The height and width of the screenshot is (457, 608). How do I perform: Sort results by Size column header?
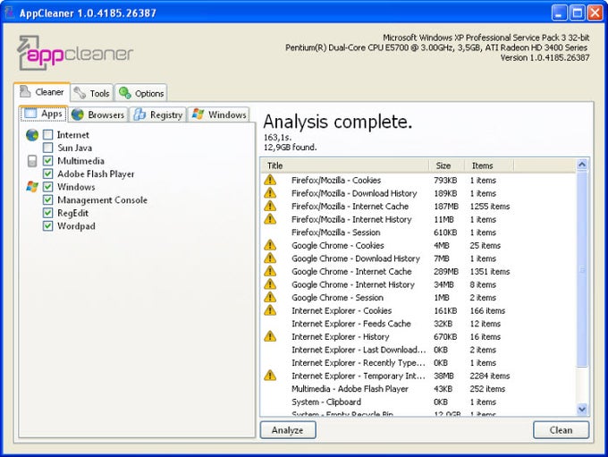(447, 165)
